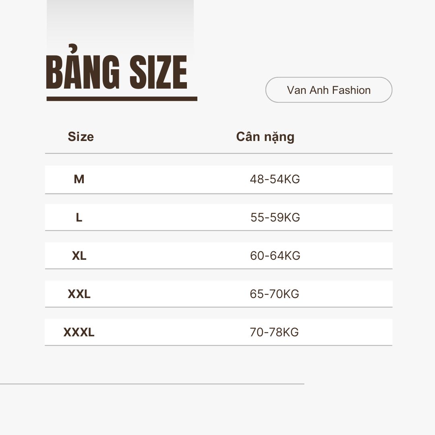This screenshot has height=435, width=435.
Task: Click the Size column header
Action: click(81, 137)
